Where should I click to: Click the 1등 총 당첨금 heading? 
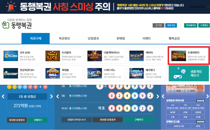(27, 96)
